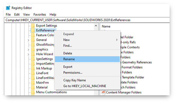Select the ExtReferences key
Viewport: 176px width, 103px height.
[x=46, y=30]
